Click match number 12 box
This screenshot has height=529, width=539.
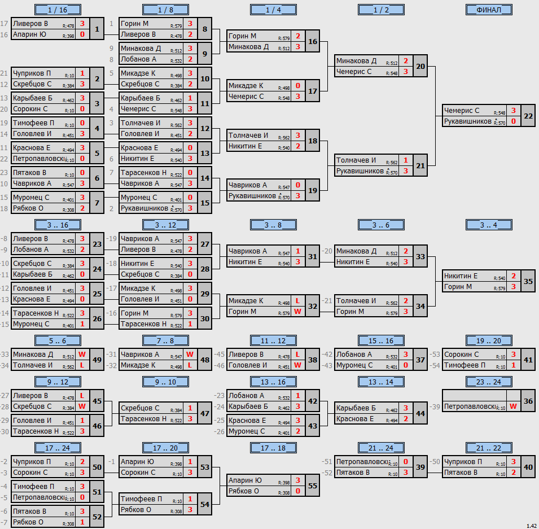coord(205,128)
